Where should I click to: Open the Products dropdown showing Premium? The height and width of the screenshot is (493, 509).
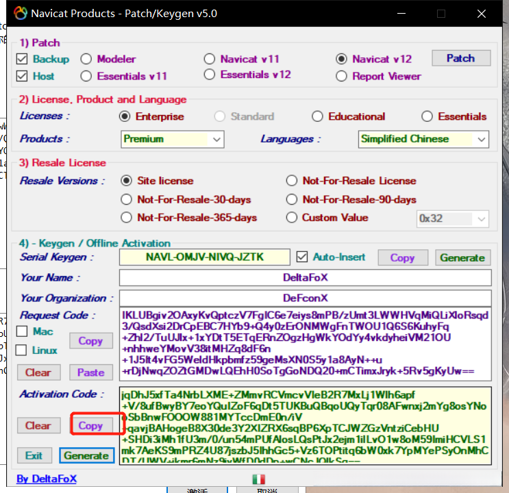pos(173,139)
